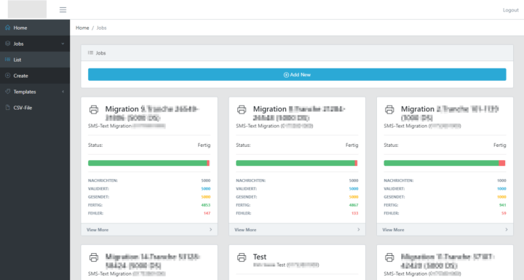Image resolution: width=524 pixels, height=280 pixels.
Task: Click the progress bar on second job card
Action: tap(297, 163)
